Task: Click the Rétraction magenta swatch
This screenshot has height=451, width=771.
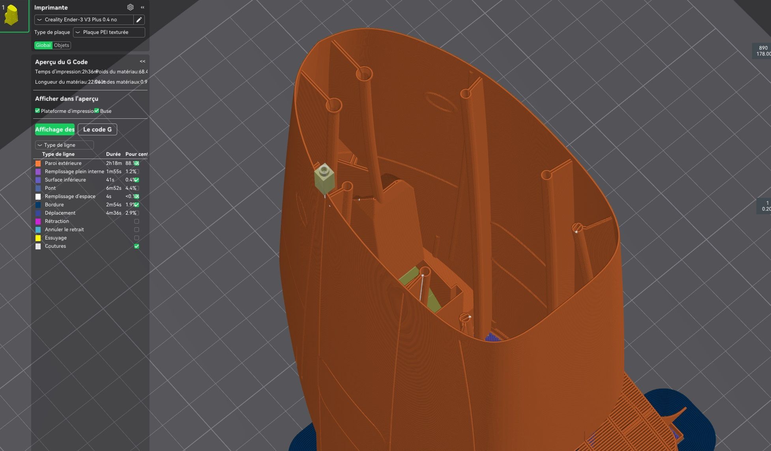Action: pyautogui.click(x=38, y=221)
